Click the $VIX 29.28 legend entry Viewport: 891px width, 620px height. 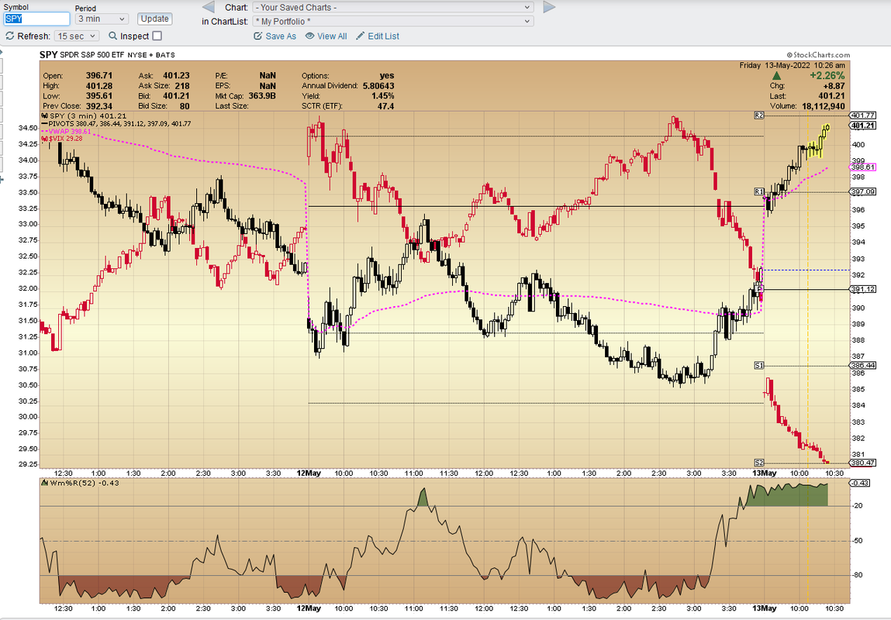click(x=62, y=139)
